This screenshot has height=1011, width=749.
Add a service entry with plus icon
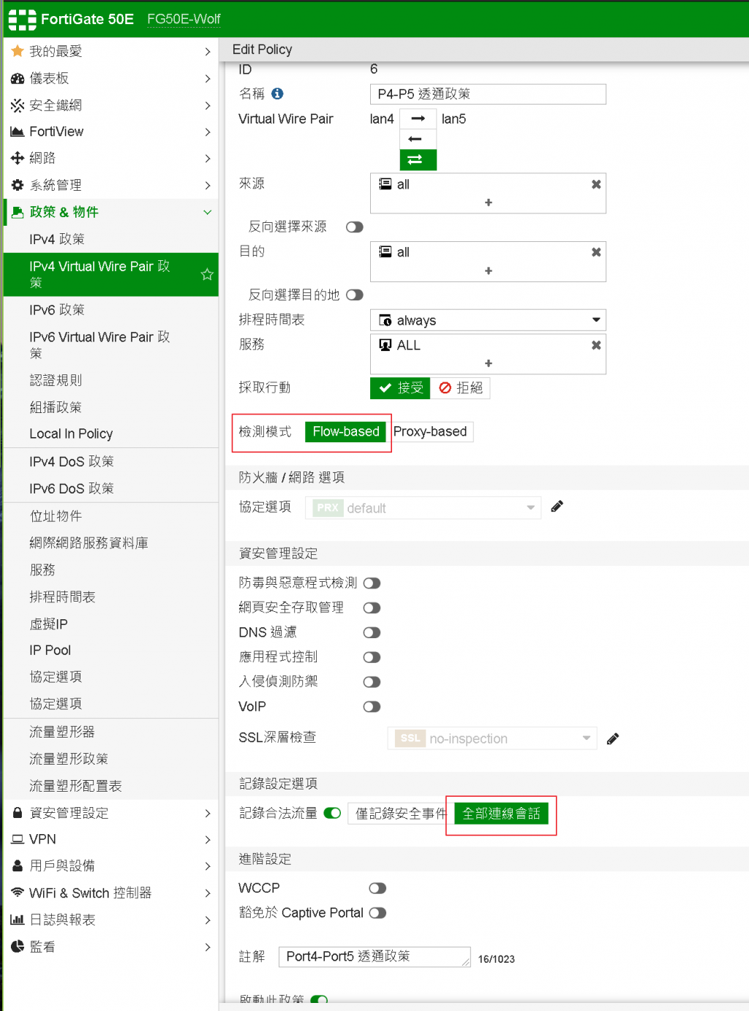[x=489, y=363]
